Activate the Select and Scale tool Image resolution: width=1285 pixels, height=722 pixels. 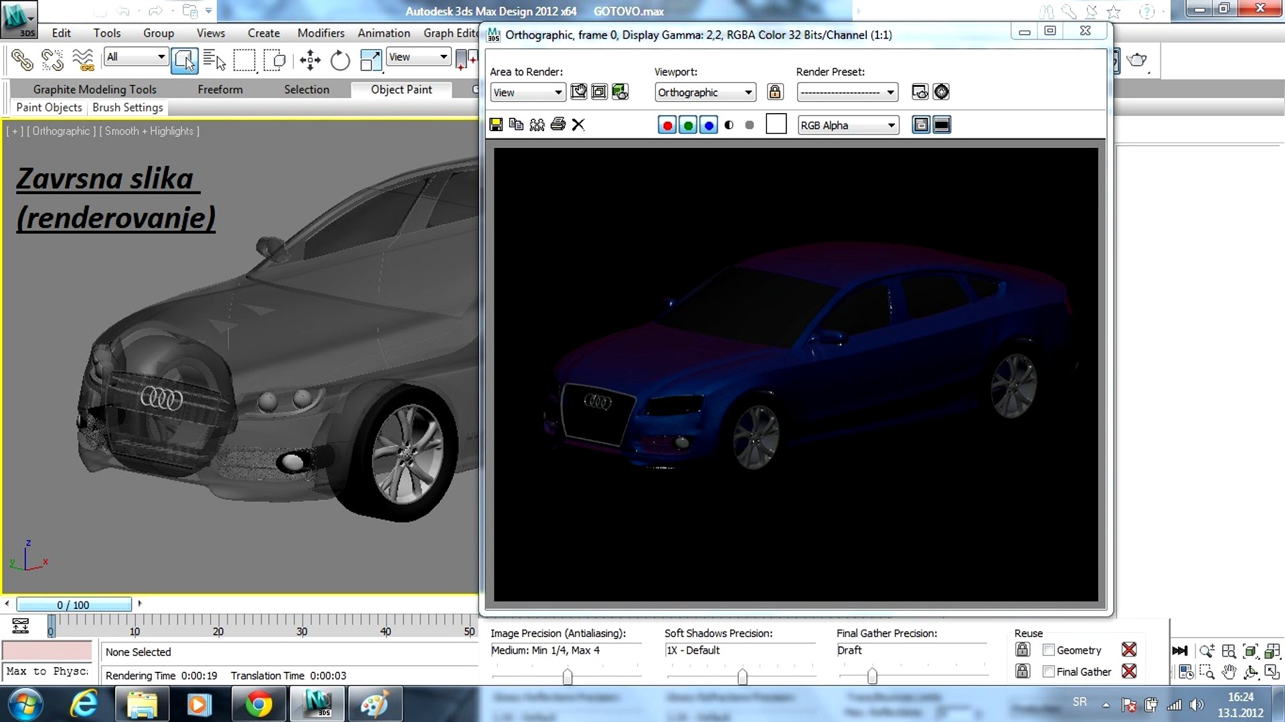pyautogui.click(x=370, y=60)
